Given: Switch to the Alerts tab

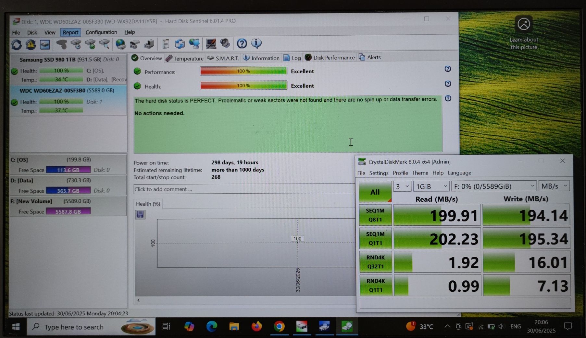Looking at the screenshot, I should [369, 57].
